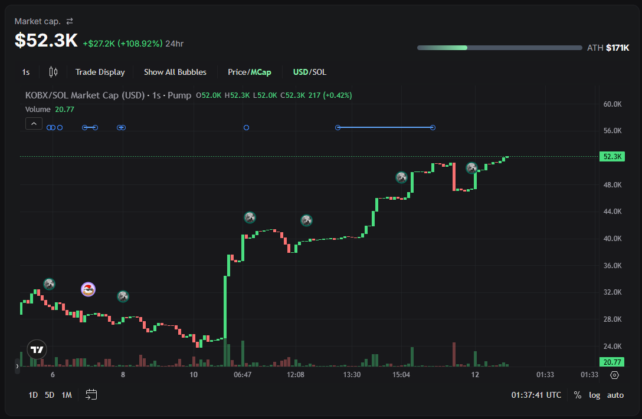Viewport: 642px width, 419px height.
Task: Open the 1s interval selector
Action: pyautogui.click(x=26, y=72)
